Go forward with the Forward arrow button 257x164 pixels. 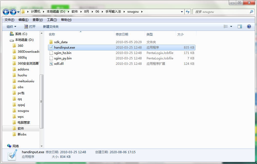13,12
